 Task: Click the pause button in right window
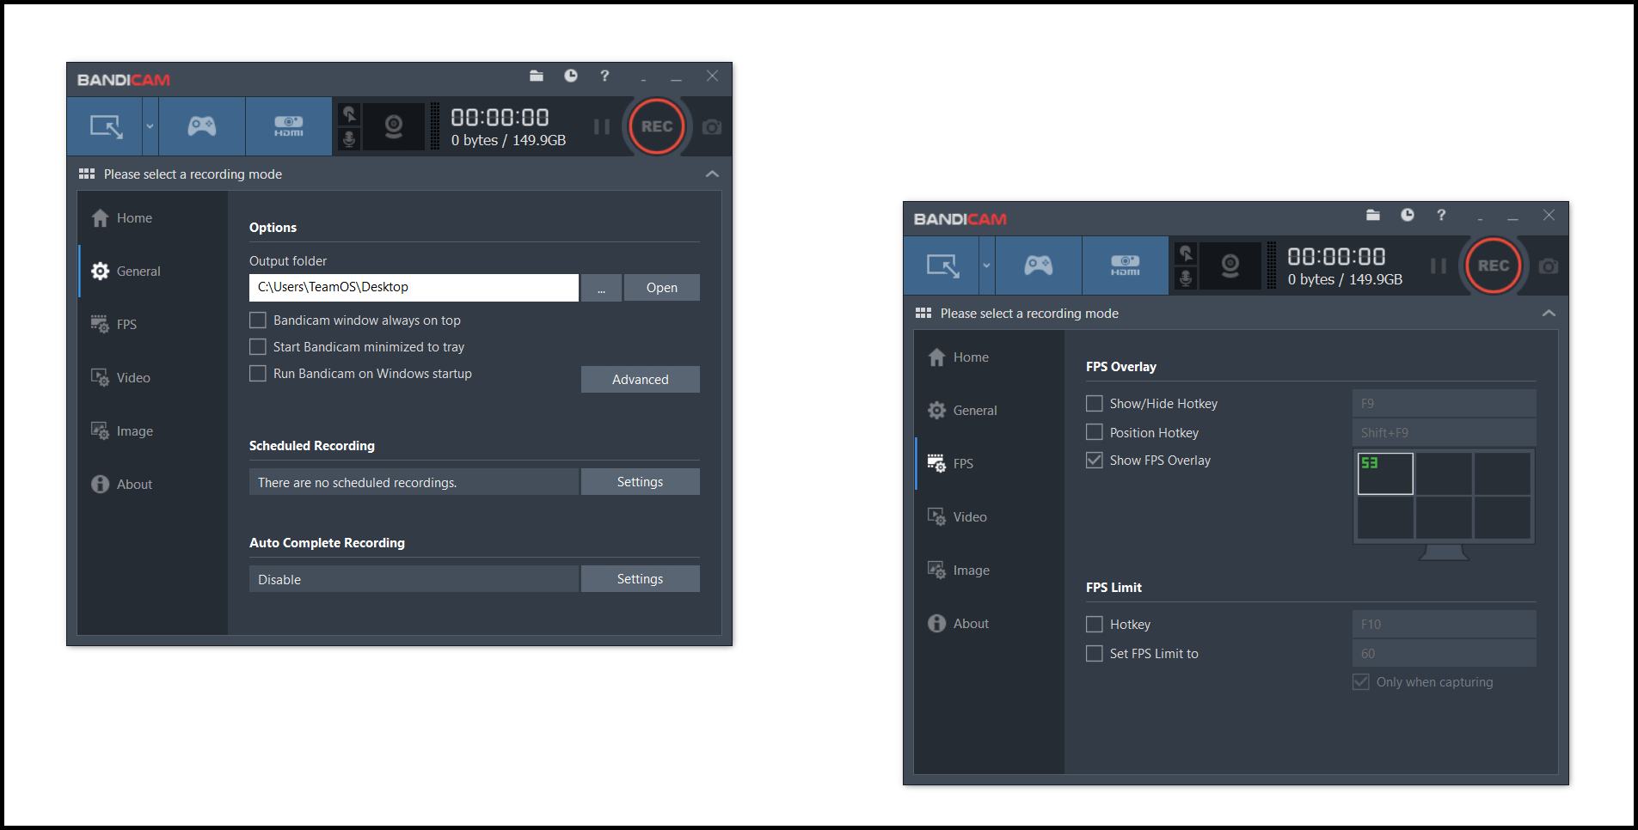coord(1439,265)
